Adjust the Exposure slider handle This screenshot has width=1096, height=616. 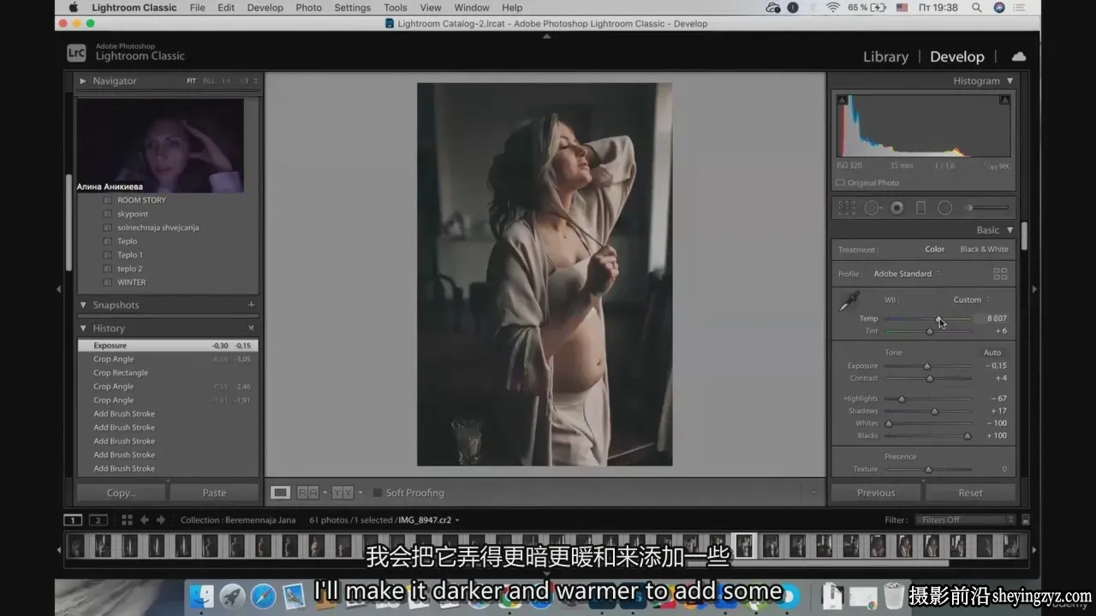927,366
